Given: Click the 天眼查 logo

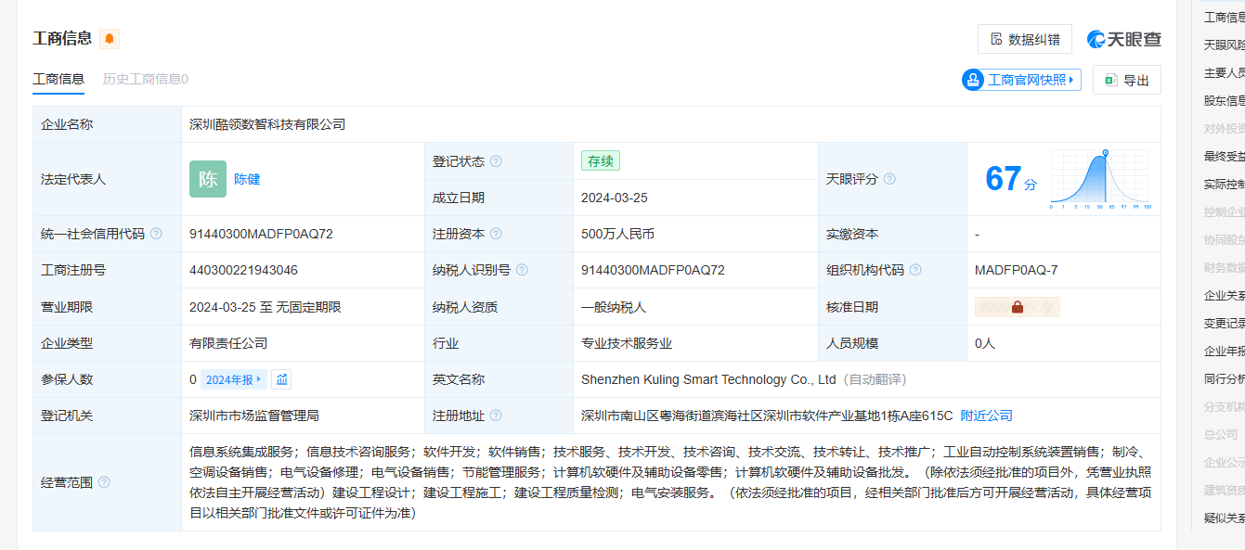Looking at the screenshot, I should click(1123, 39).
